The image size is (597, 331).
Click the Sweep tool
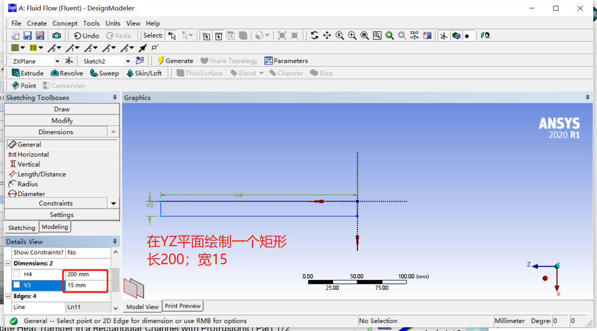click(104, 73)
